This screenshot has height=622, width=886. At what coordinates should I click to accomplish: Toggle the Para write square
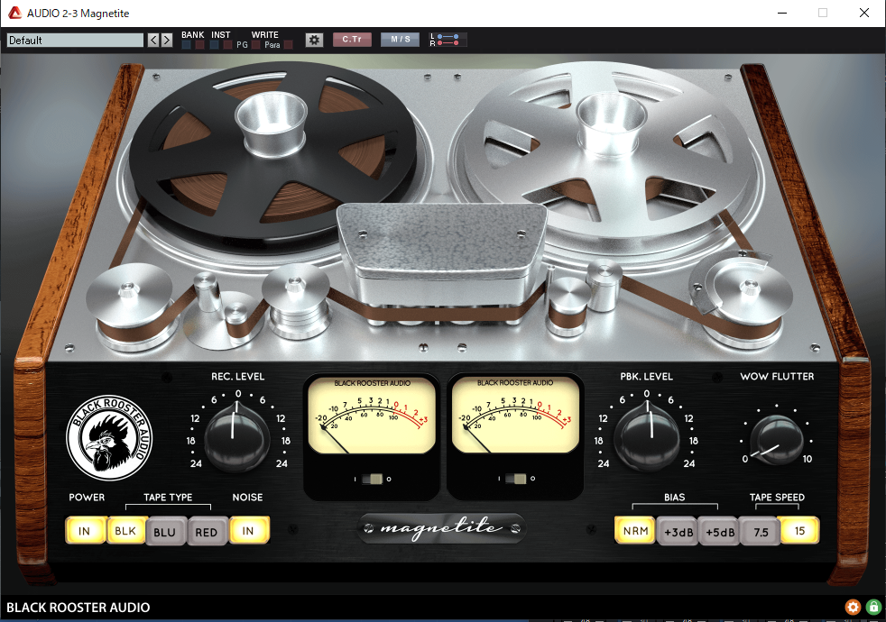coord(288,44)
